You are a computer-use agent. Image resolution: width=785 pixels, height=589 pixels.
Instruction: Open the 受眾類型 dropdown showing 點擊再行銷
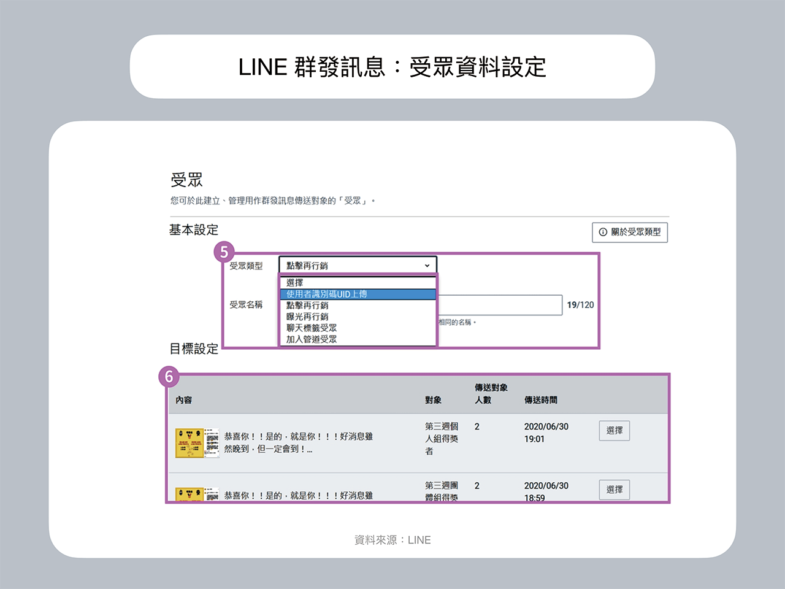point(358,265)
